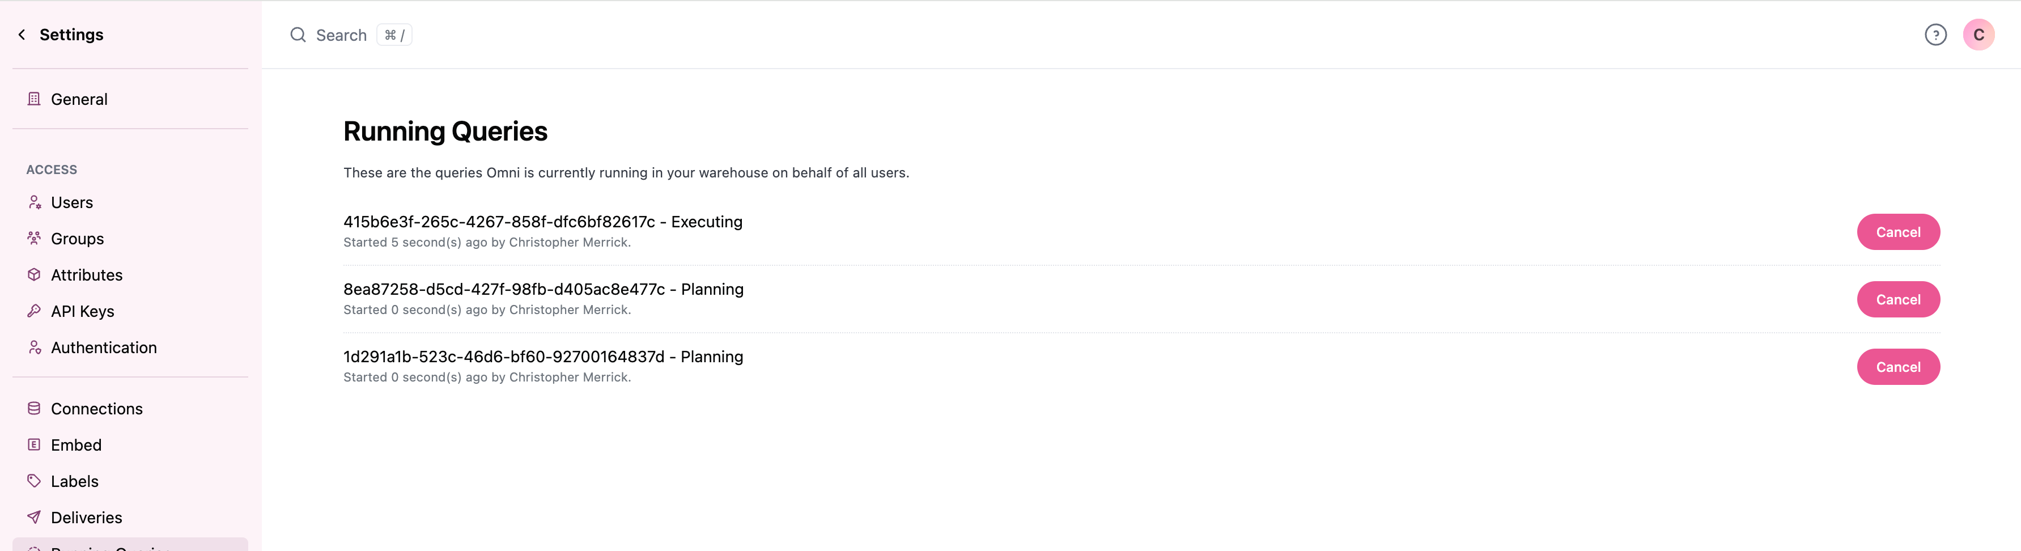Click the Embed icon in sidebar
The image size is (2021, 551).
[x=34, y=445]
